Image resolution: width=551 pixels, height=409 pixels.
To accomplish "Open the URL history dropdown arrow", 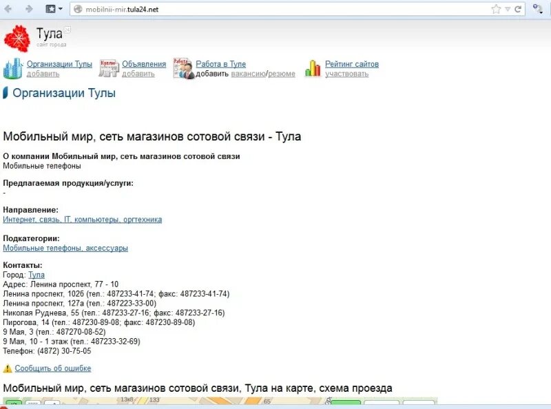I will 508,10.
